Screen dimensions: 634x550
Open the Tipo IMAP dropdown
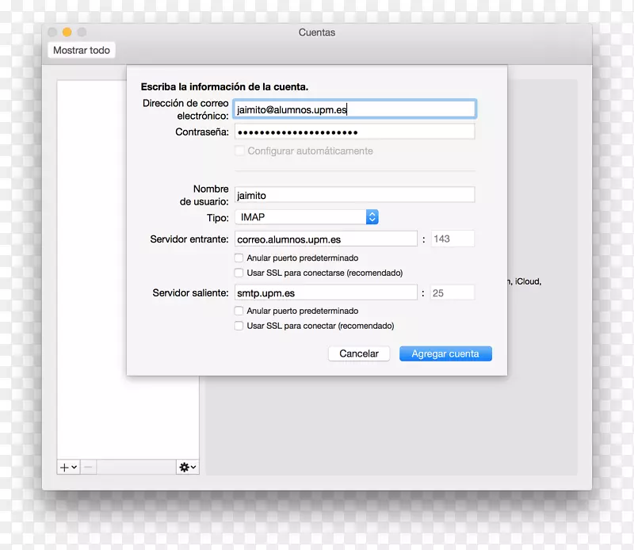click(x=306, y=217)
